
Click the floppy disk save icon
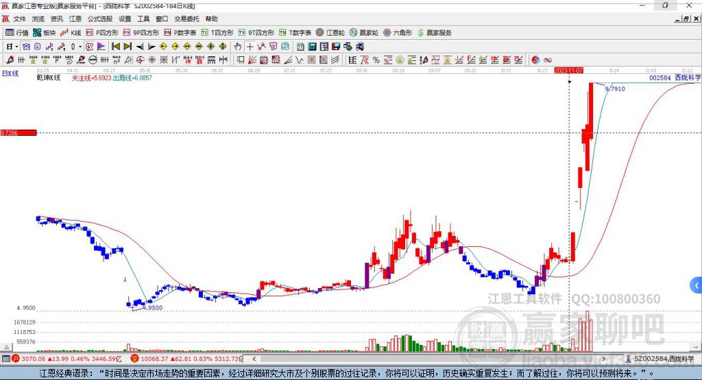tap(336, 47)
